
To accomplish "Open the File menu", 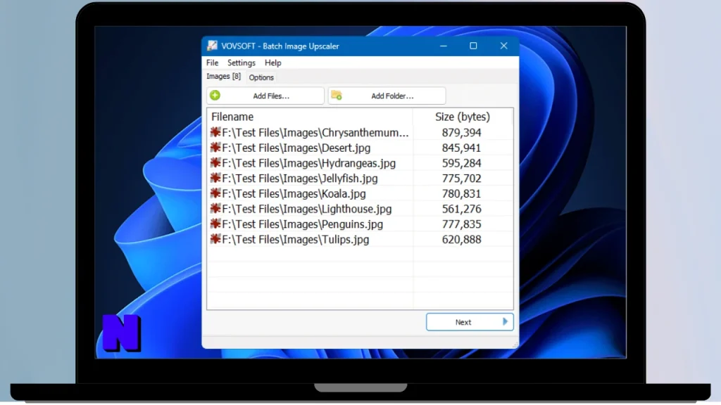I will [212, 63].
